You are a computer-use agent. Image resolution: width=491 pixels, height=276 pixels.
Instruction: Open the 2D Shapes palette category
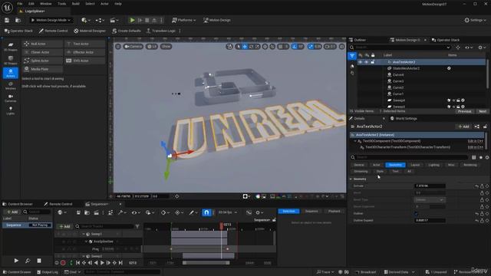click(x=11, y=47)
